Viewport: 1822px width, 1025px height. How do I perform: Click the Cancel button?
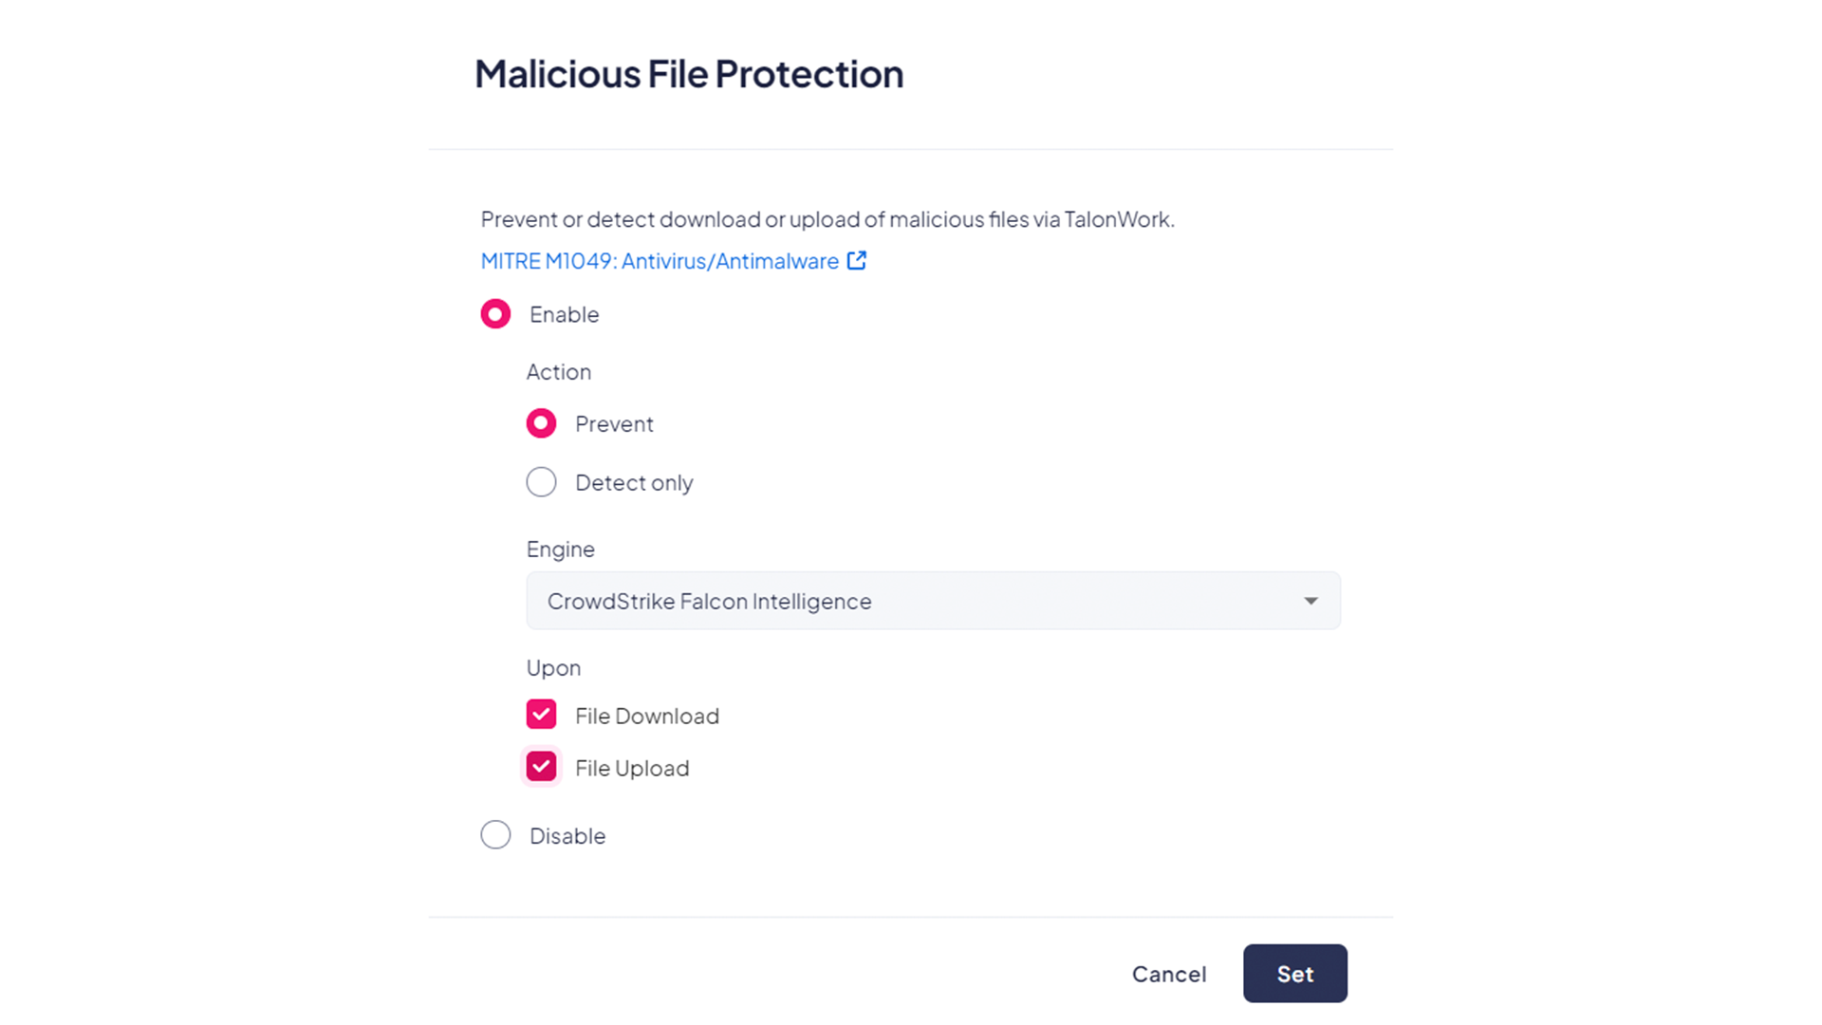1169,974
